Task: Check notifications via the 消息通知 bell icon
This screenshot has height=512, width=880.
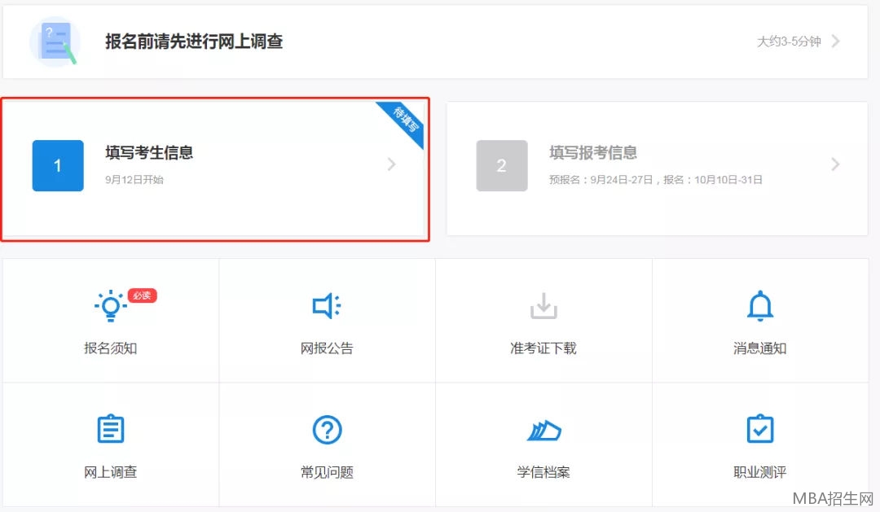Action: 760,305
